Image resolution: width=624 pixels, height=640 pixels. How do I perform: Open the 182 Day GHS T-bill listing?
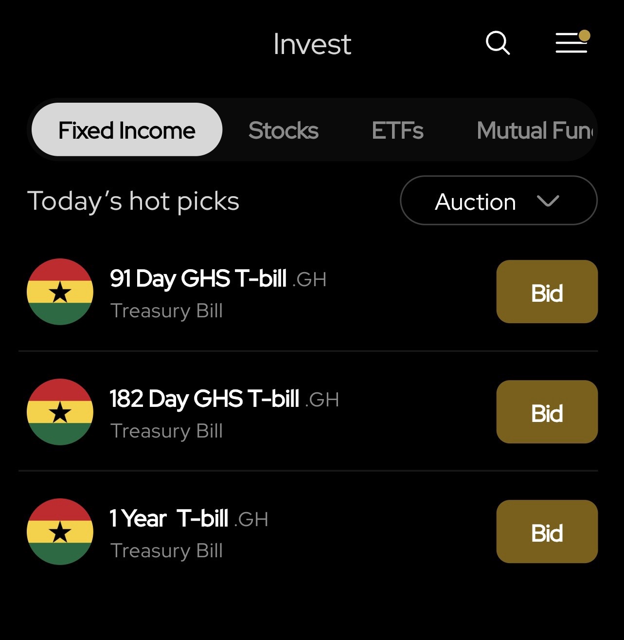[x=204, y=399]
